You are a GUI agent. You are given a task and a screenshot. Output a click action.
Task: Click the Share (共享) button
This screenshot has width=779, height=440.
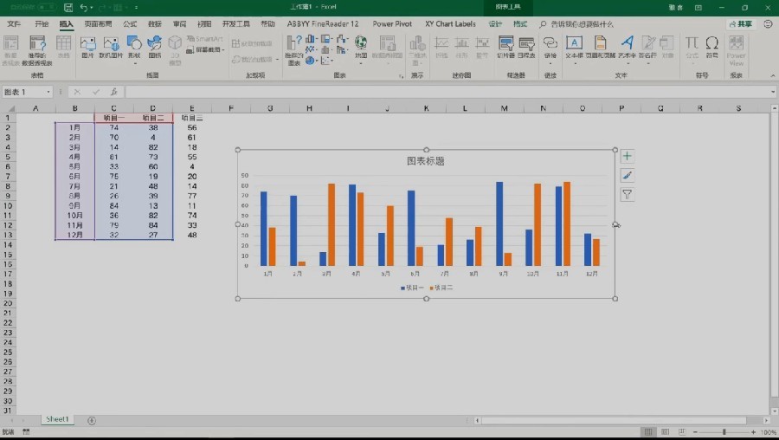click(740, 24)
